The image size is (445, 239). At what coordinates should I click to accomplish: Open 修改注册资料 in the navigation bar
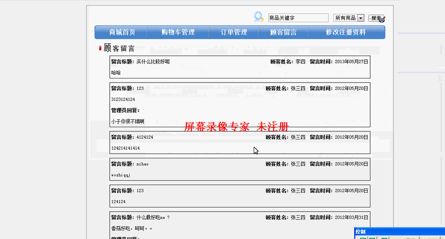[346, 32]
